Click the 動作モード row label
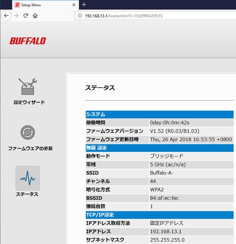236x244 pixels. (98, 156)
